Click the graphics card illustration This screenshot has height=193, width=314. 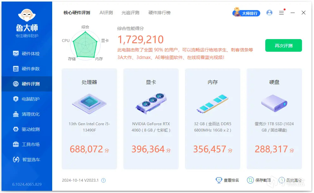point(151,103)
